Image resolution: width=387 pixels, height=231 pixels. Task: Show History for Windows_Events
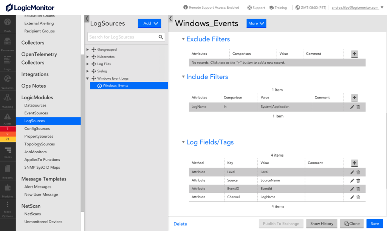click(x=322, y=223)
